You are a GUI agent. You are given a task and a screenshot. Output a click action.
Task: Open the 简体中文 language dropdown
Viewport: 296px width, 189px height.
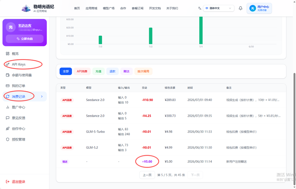(x=219, y=8)
